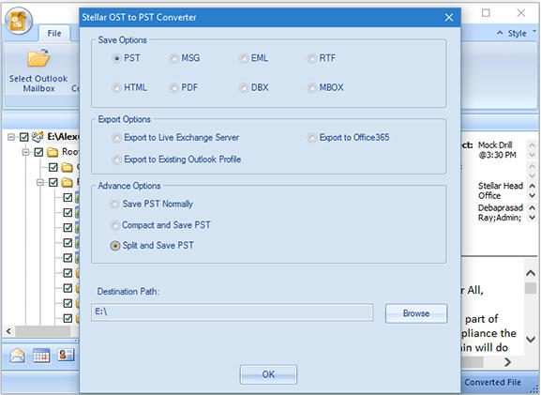541x395 pixels.
Task: Open the Mail view icon
Action: click(17, 356)
